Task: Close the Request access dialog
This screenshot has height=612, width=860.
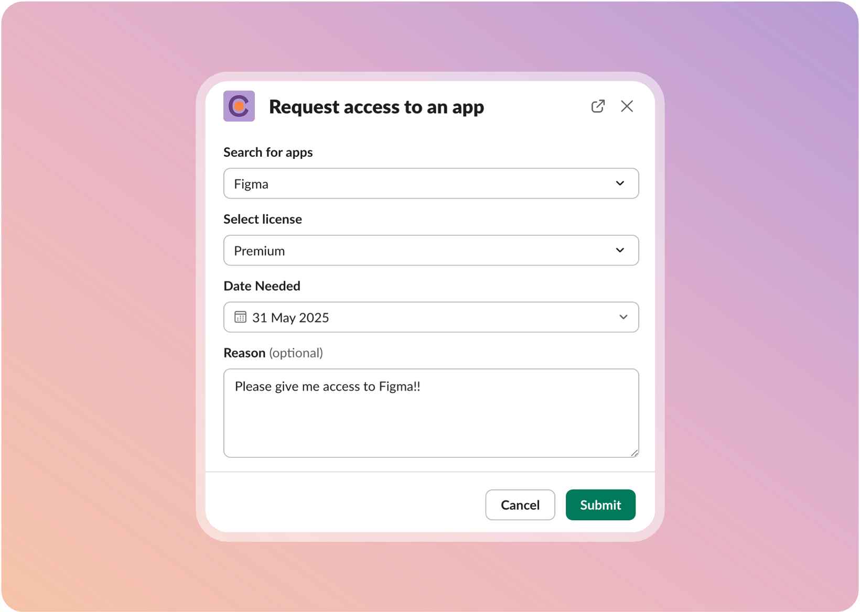Action: click(627, 106)
